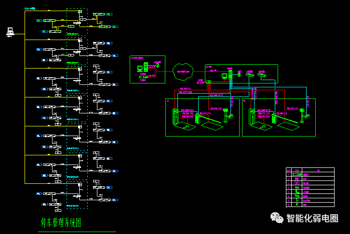Select green rectangle symbol in legend row 1
The width and height of the screenshot is (350, 234).
pyautogui.click(x=296, y=174)
